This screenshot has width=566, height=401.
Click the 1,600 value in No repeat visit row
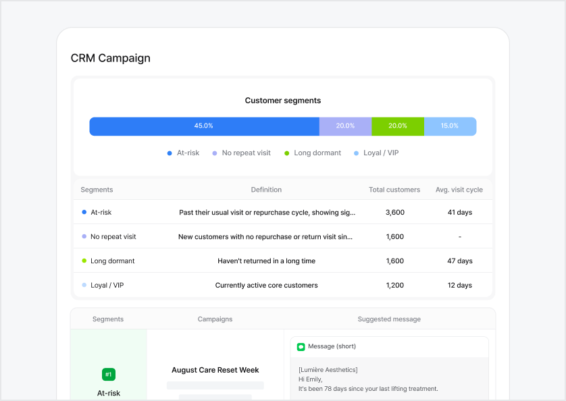coord(395,237)
